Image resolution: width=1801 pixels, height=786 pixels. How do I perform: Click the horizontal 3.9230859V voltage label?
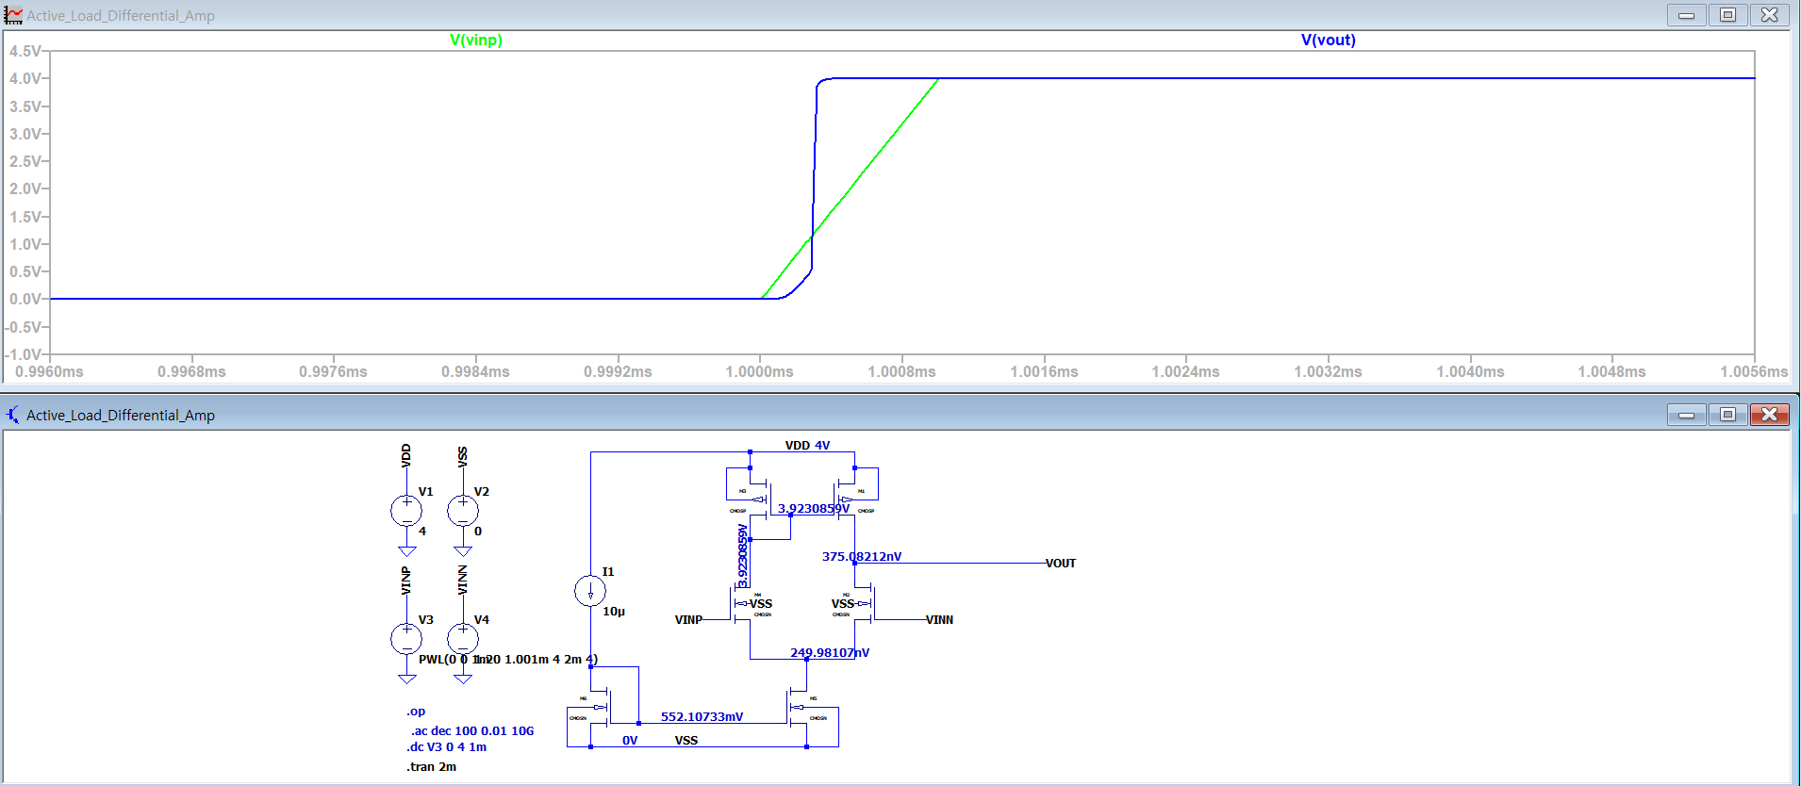click(x=814, y=508)
